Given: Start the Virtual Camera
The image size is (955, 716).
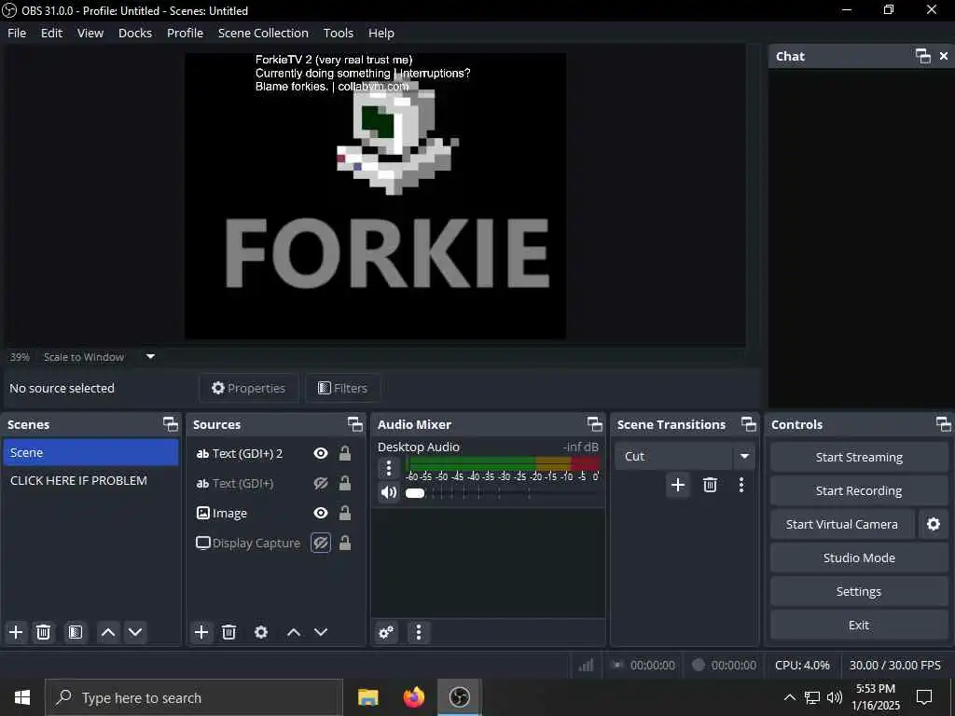Looking at the screenshot, I should click(842, 524).
